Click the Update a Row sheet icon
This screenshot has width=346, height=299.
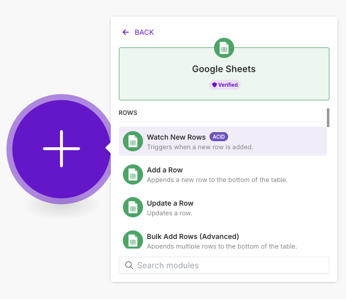click(133, 207)
